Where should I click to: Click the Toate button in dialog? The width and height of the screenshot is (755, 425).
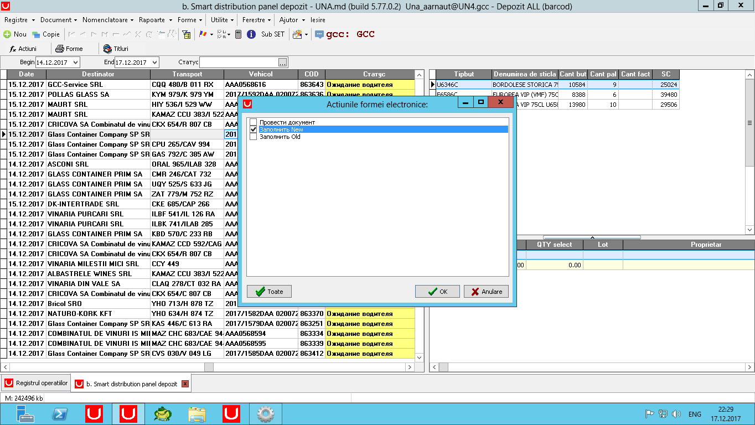269,292
